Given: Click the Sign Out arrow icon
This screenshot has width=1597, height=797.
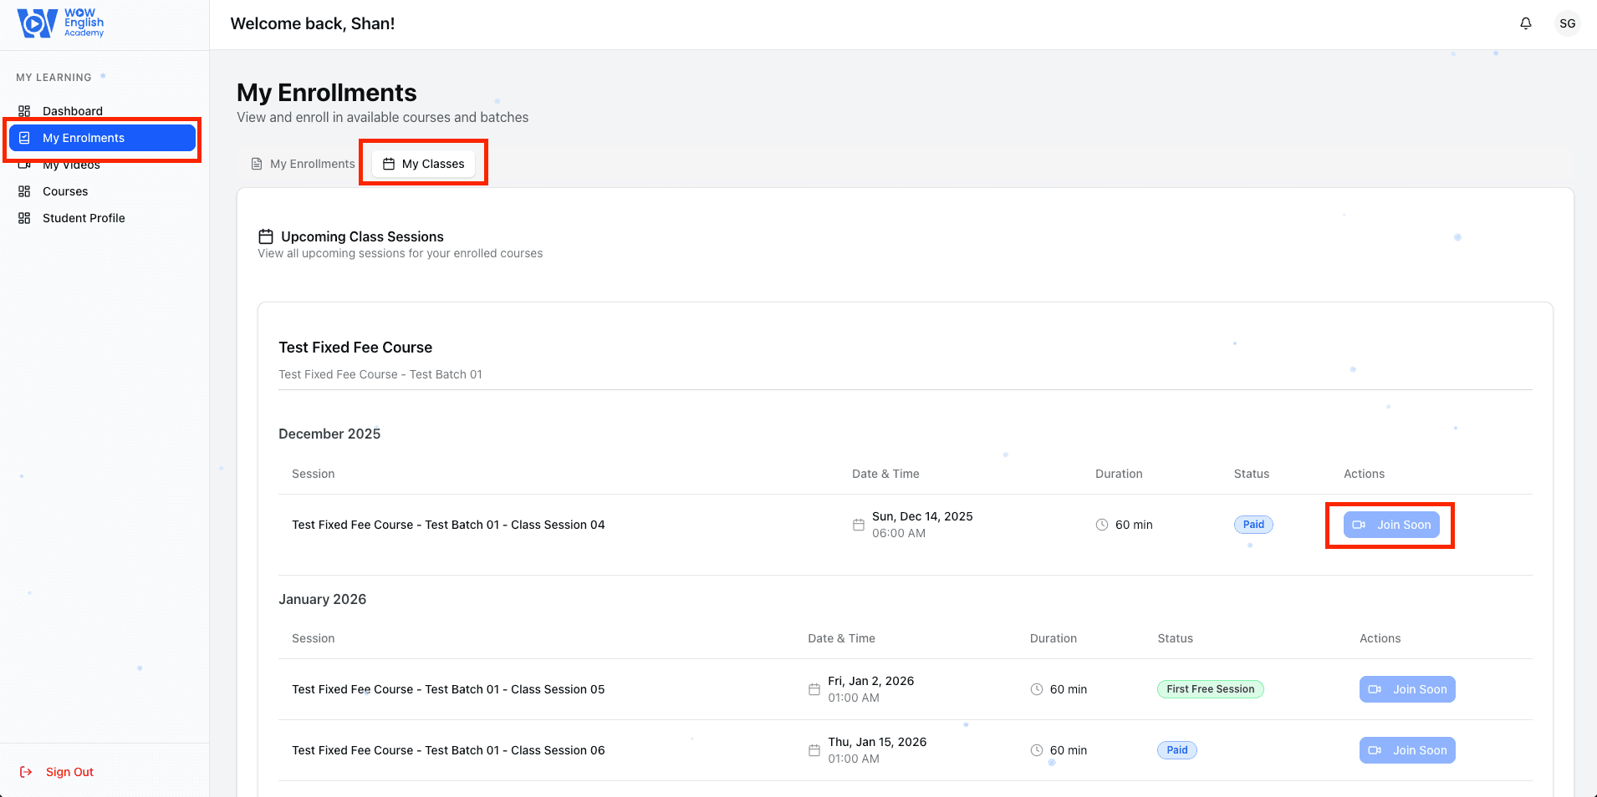Looking at the screenshot, I should click(x=26, y=772).
